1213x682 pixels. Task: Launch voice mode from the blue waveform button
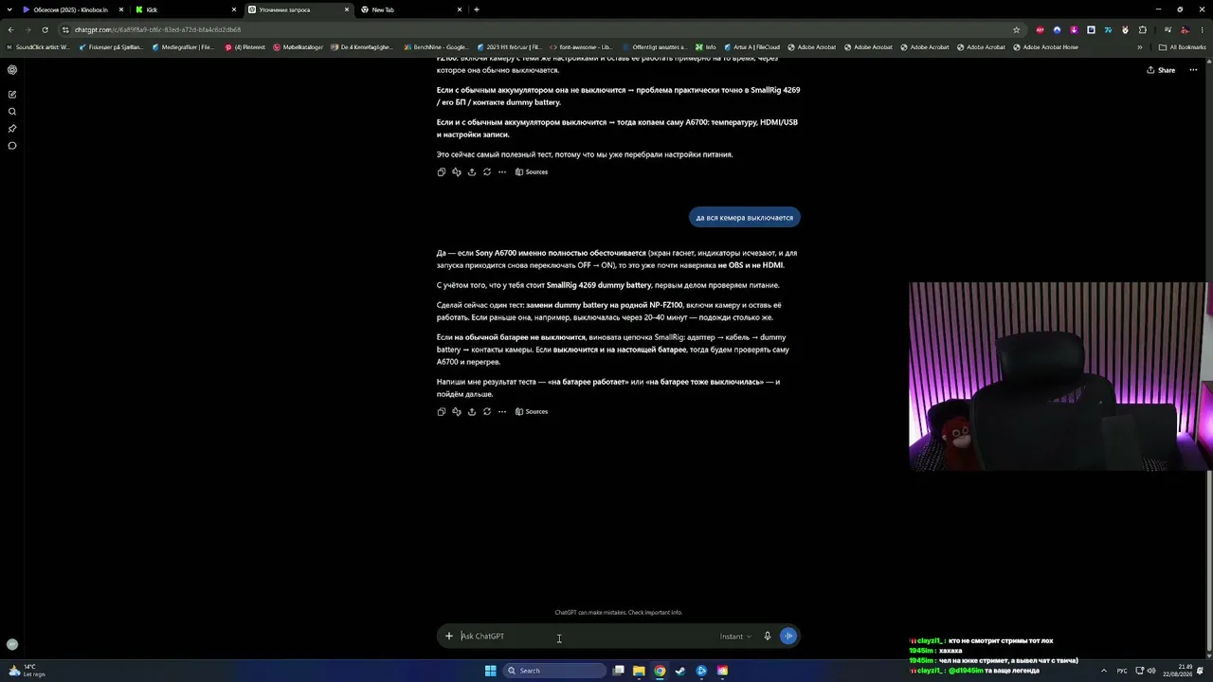788,637
